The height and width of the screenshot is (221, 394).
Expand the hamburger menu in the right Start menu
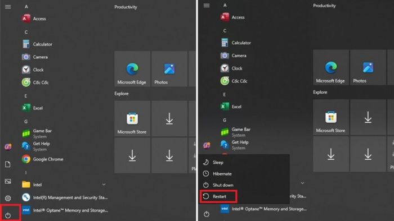(207, 6)
